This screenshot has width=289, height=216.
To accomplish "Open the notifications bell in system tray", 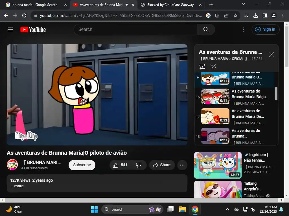I will [x=281, y=209].
